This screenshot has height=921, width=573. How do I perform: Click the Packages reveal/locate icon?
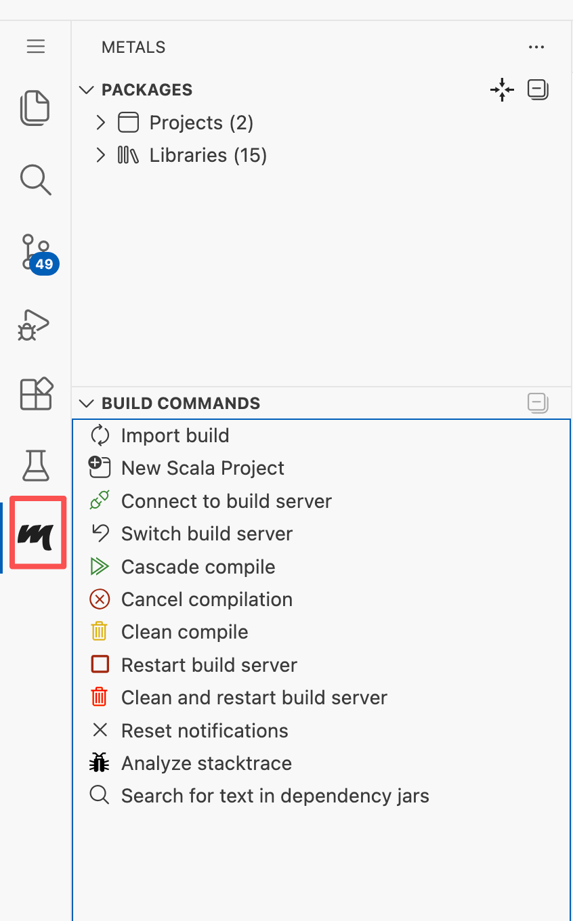pyautogui.click(x=502, y=89)
